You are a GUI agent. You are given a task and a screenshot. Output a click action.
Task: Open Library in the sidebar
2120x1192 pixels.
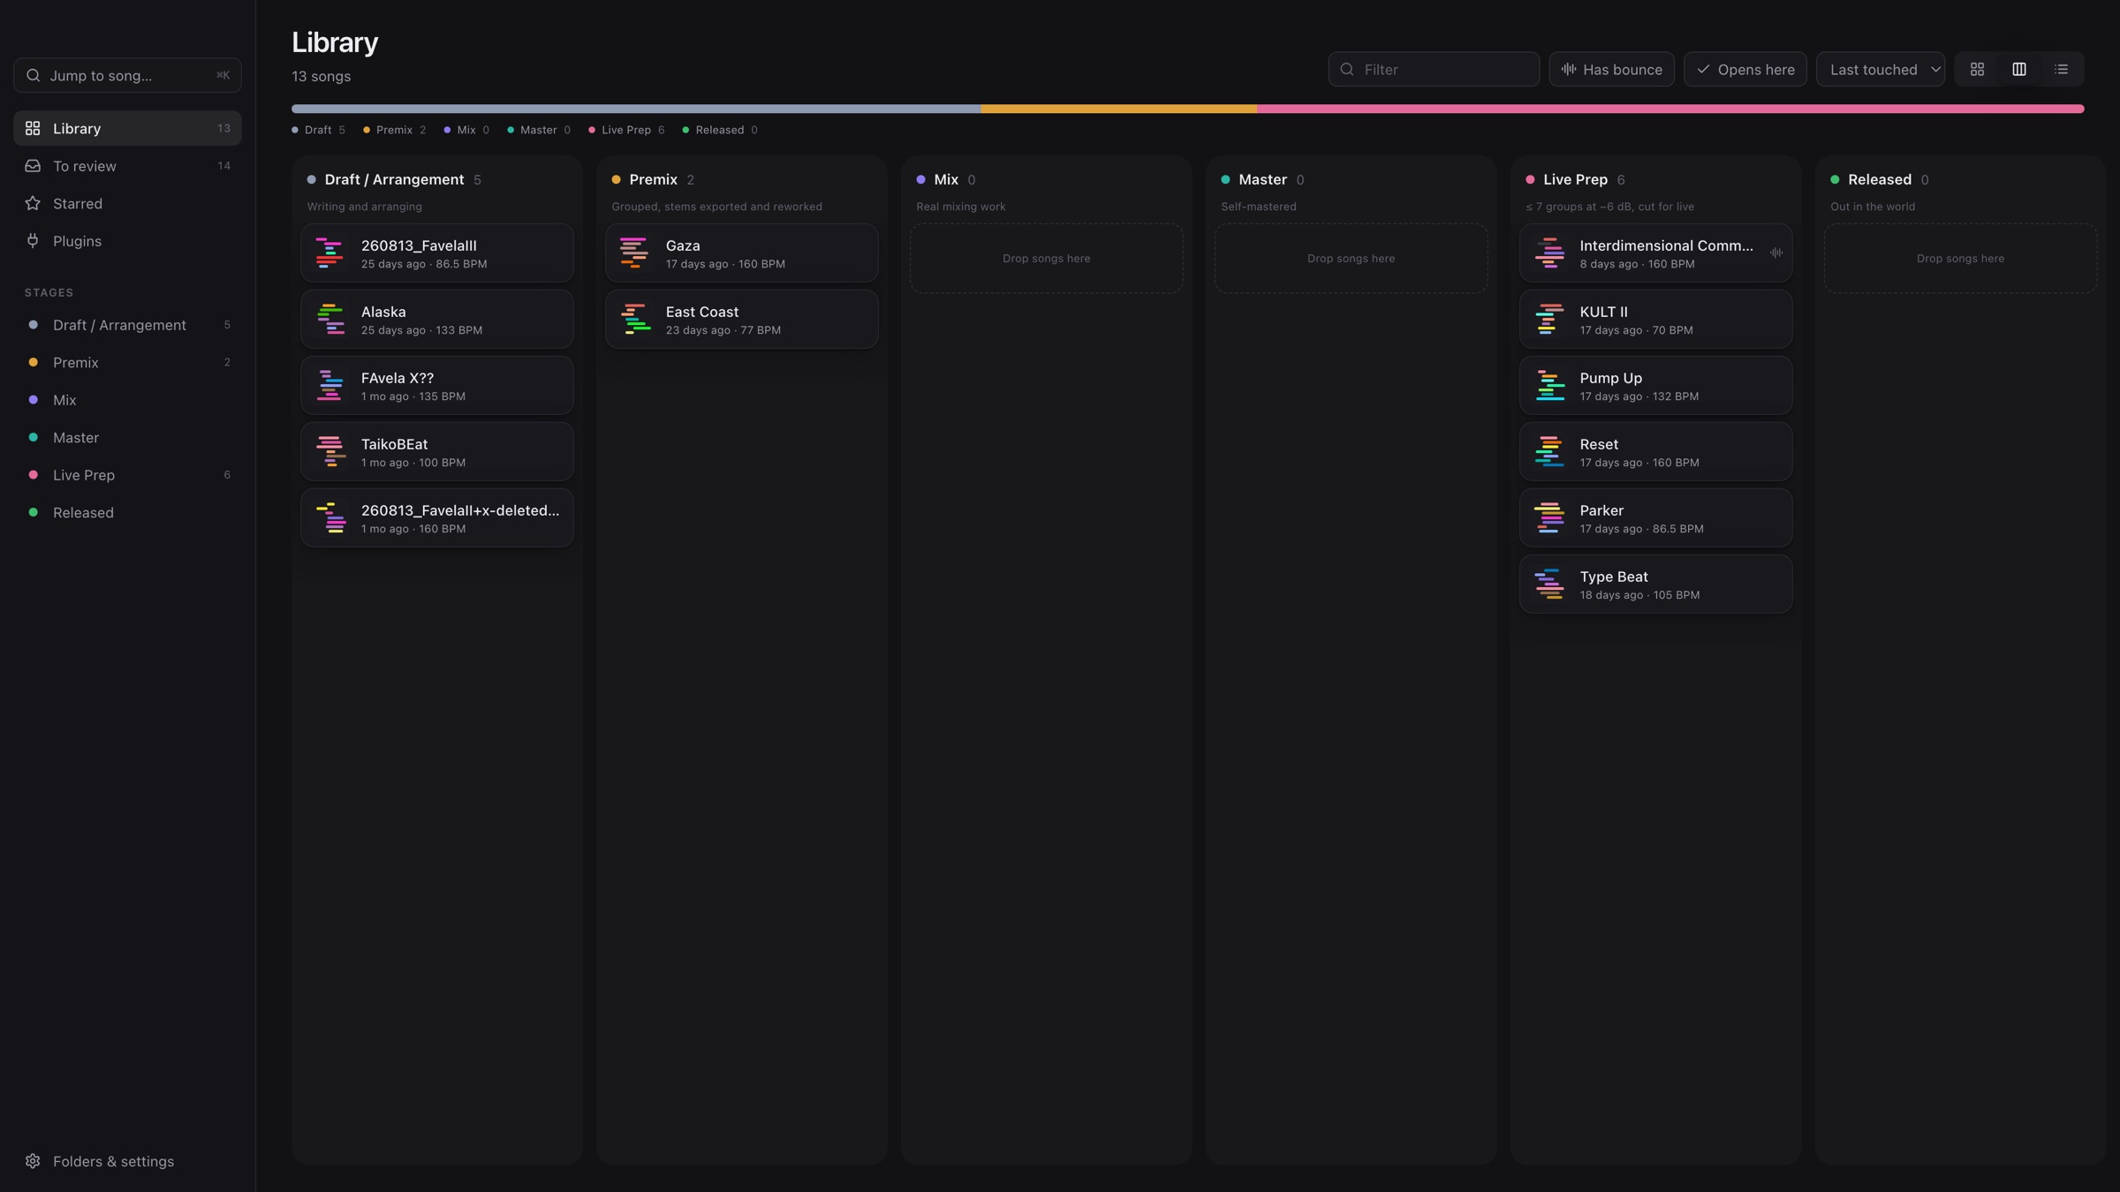click(x=127, y=128)
